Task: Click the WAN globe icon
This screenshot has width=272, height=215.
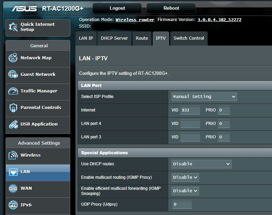Action: [x=13, y=188]
